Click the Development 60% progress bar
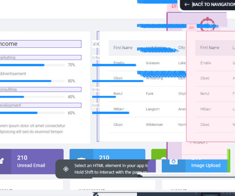This screenshot has height=196, width=235. (x=32, y=113)
